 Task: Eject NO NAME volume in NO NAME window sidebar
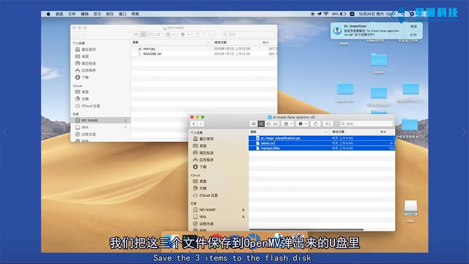(x=126, y=121)
